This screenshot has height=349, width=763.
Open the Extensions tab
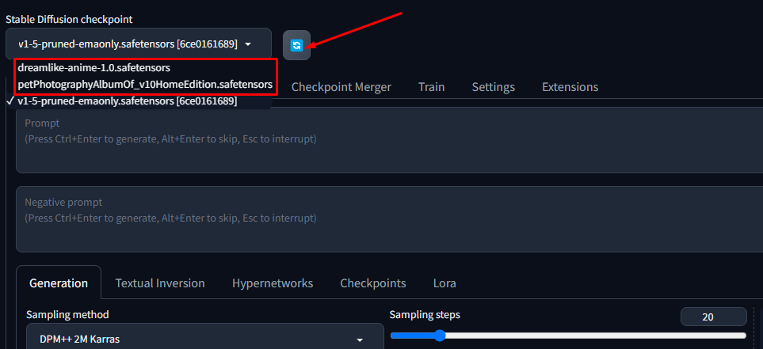(x=570, y=87)
